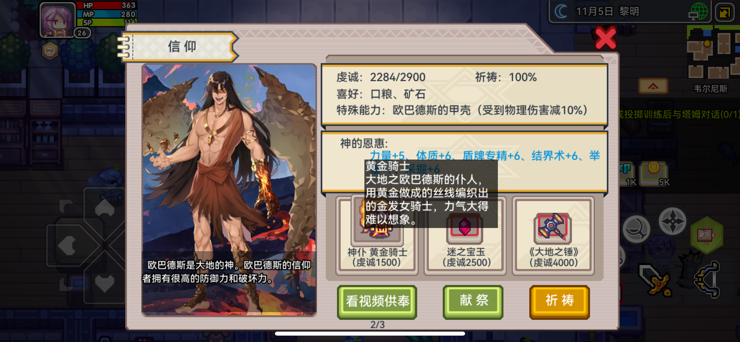Viewport: 740px width, 342px height.
Task: Click the 看视频供奉 button
Action: (377, 302)
